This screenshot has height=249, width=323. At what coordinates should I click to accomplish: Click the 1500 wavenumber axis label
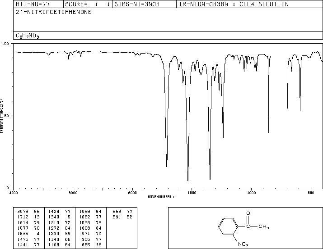pos(192,193)
